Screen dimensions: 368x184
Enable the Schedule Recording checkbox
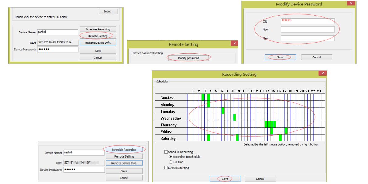click(166, 152)
